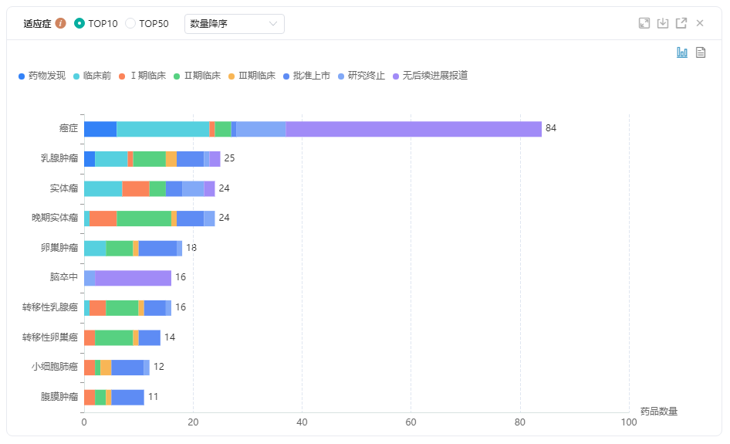Click the 研究终止 legend label
This screenshot has height=444, width=730.
pos(366,76)
